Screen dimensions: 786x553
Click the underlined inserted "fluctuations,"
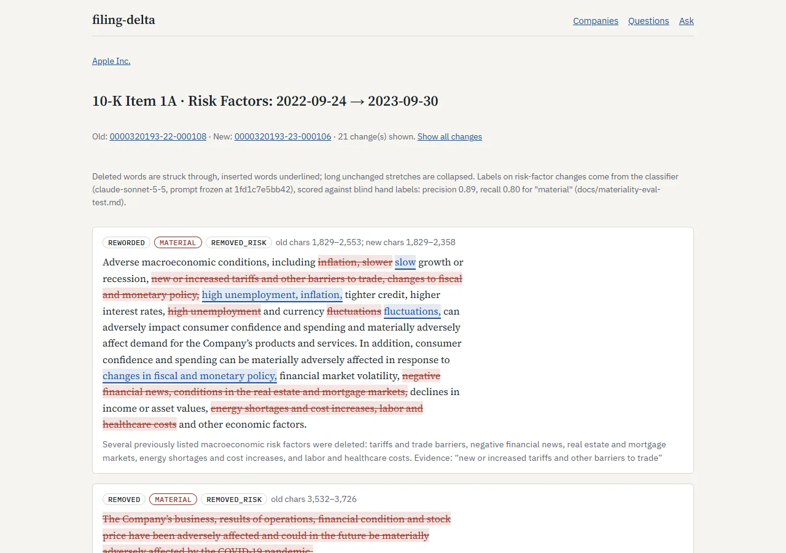click(x=412, y=312)
